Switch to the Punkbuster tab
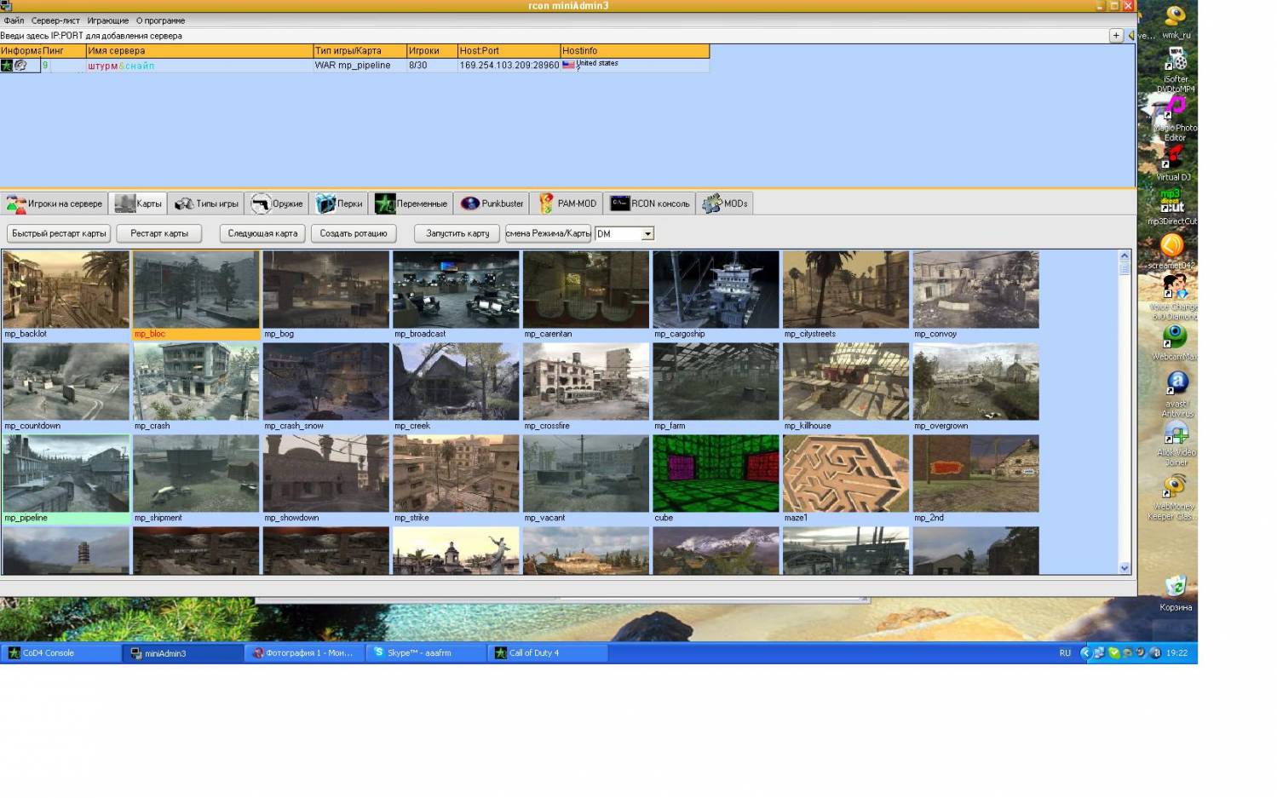 (x=492, y=204)
